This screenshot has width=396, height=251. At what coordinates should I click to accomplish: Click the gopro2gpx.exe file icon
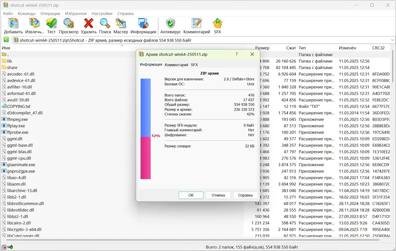[4, 171]
